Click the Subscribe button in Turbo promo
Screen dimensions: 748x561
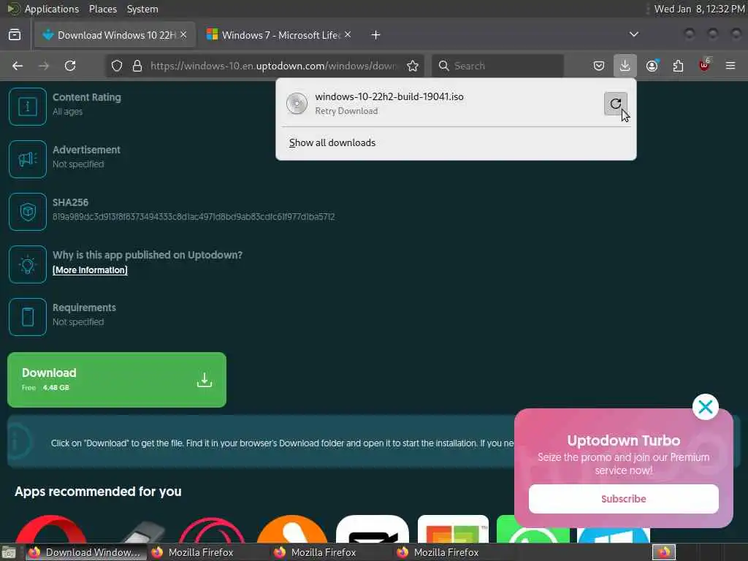coord(624,499)
